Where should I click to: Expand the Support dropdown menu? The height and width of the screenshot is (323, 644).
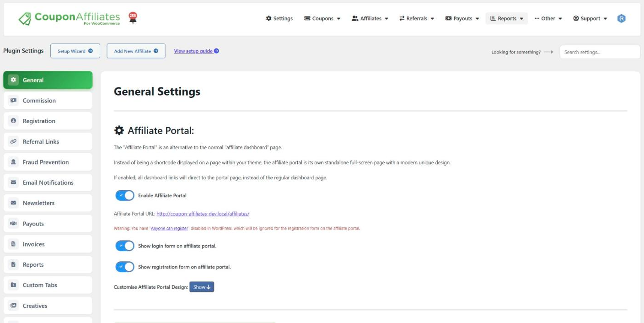coord(590,18)
